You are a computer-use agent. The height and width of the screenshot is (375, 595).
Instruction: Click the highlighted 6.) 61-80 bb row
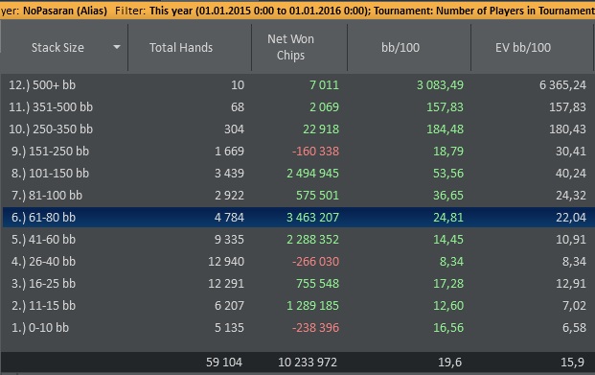click(299, 217)
